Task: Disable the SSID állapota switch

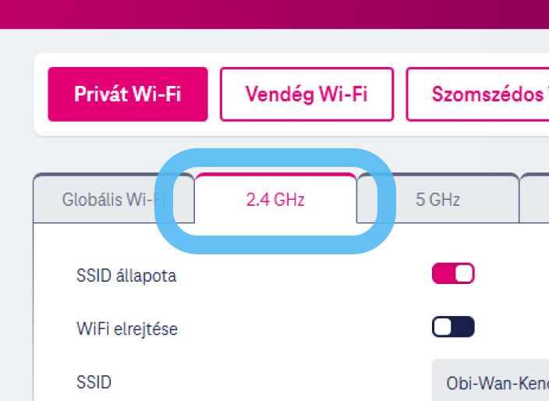Action: [453, 274]
